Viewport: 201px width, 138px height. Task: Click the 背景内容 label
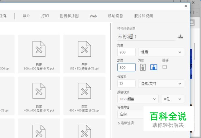pyautogui.click(x=123, y=107)
